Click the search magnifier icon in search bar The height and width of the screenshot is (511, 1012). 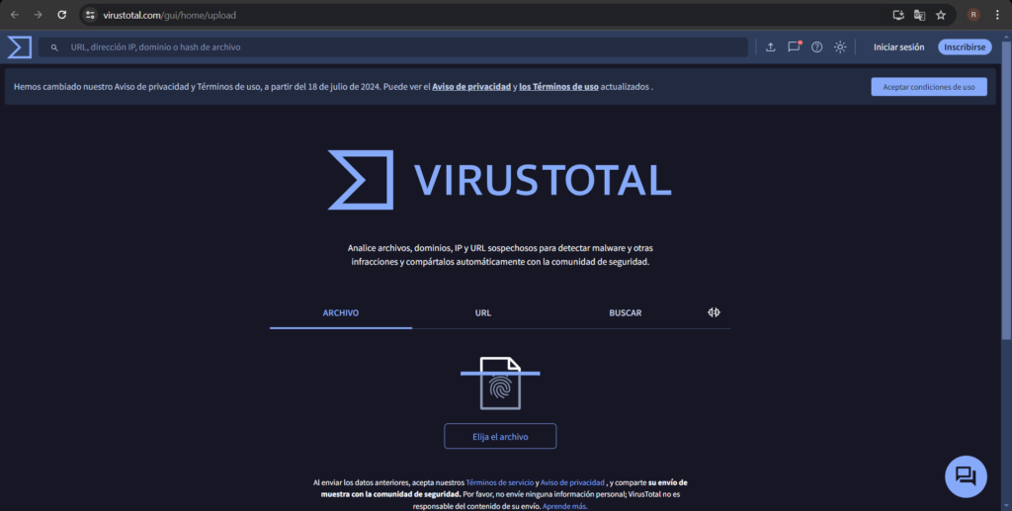pos(54,47)
